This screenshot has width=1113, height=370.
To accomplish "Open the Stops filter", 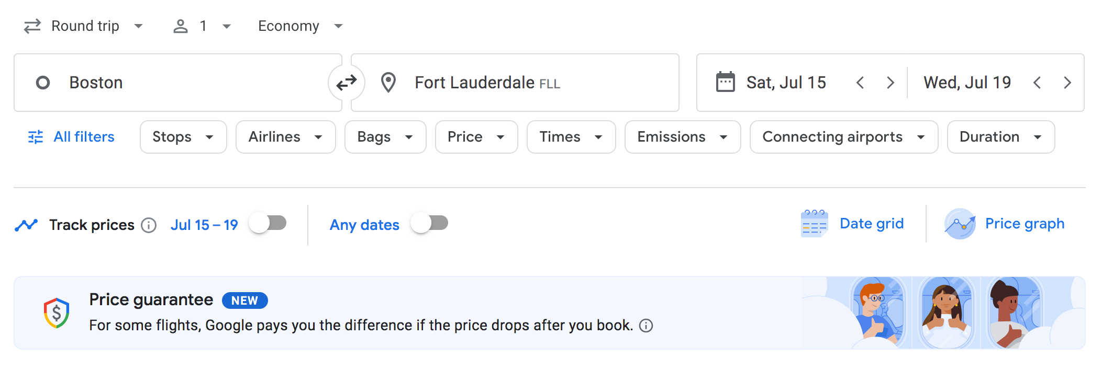I will (183, 137).
